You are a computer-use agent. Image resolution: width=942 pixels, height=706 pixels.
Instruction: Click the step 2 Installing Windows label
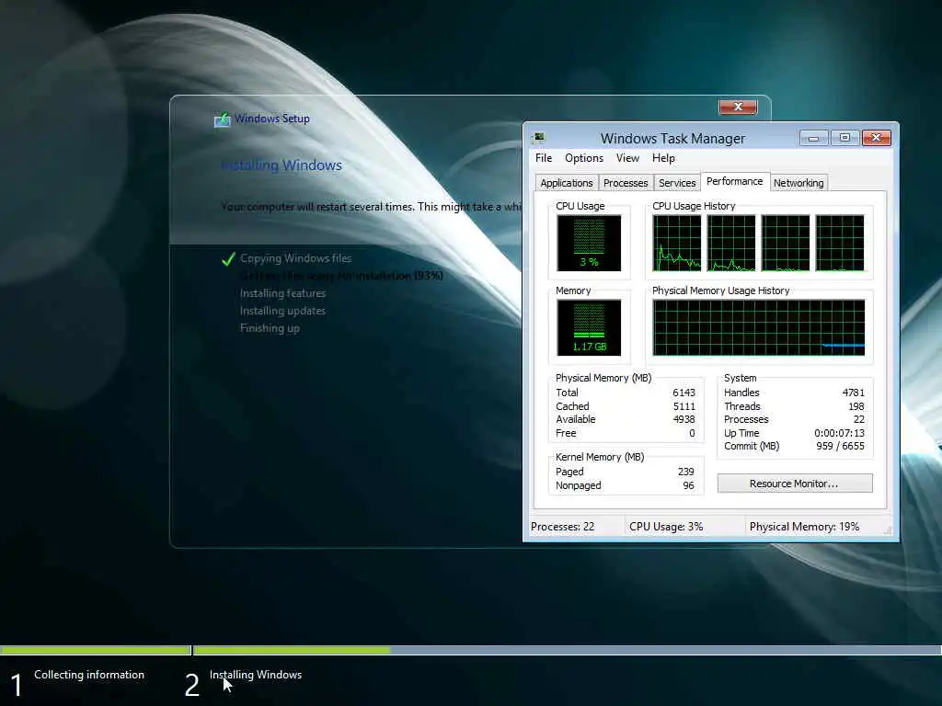click(256, 675)
